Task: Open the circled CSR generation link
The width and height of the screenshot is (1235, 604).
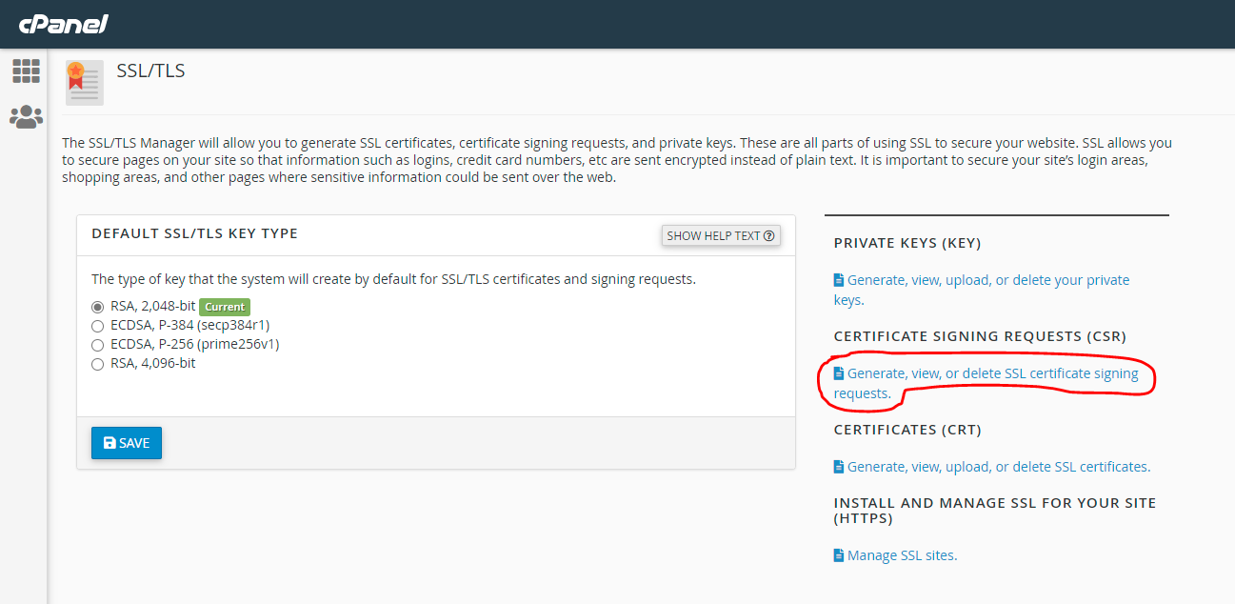Action: pyautogui.click(x=990, y=373)
